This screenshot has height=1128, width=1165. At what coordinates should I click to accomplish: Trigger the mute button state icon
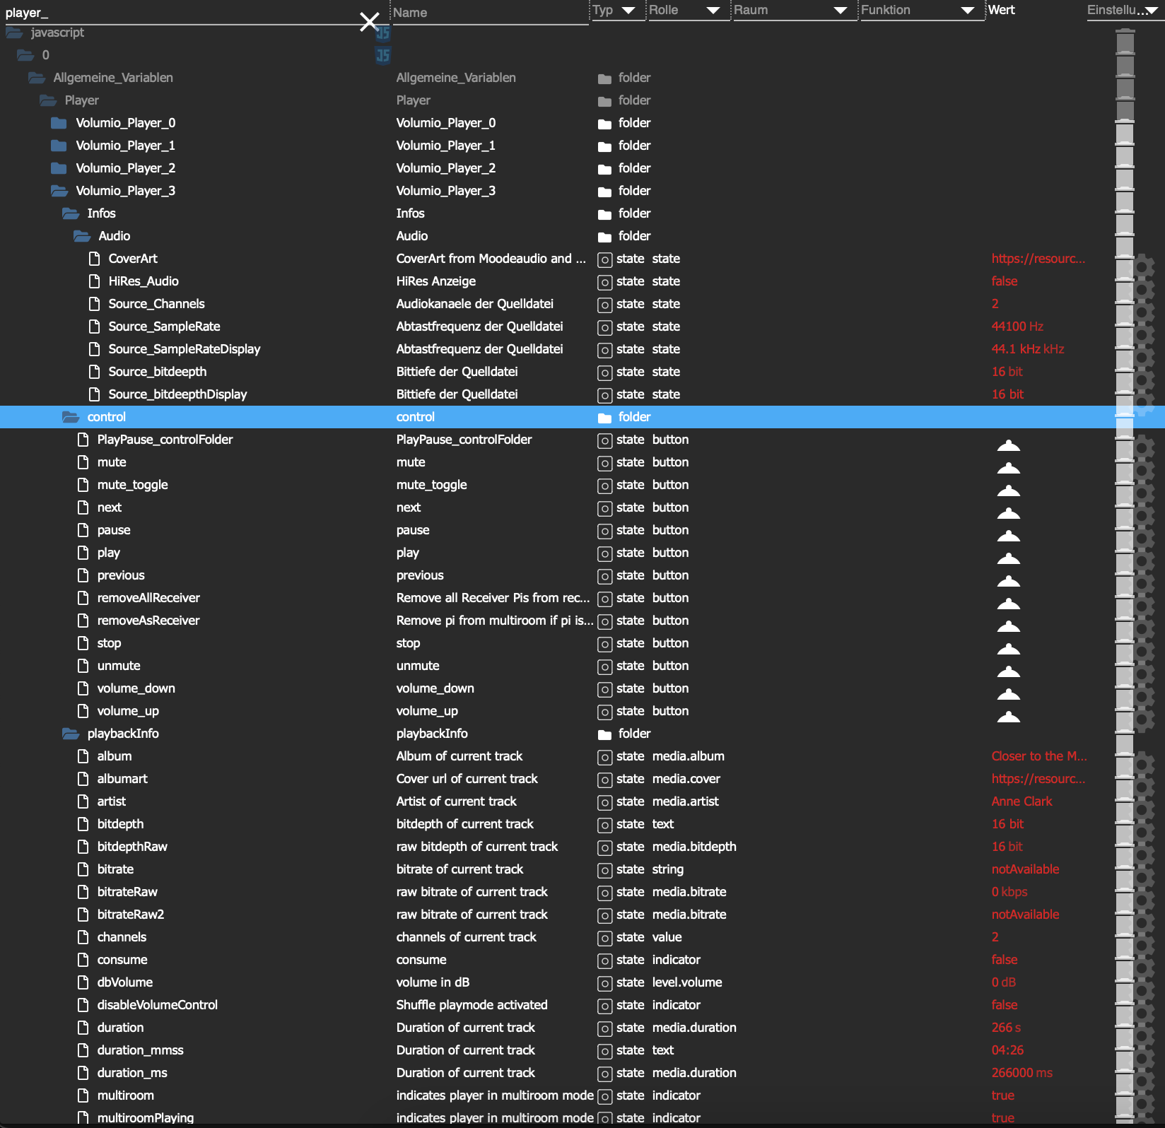(x=1008, y=468)
